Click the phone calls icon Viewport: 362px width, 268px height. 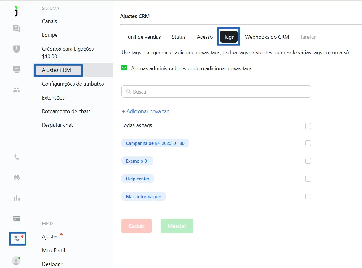(x=17, y=157)
